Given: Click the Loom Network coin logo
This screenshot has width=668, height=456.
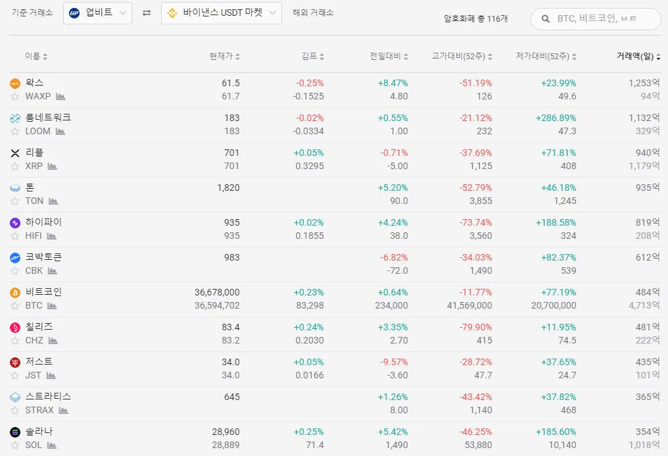Looking at the screenshot, I should tap(15, 118).
